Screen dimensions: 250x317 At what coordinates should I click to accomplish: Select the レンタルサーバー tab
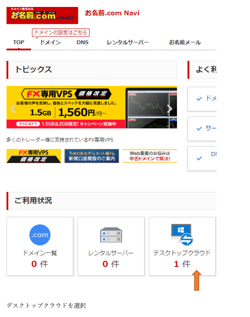128,43
